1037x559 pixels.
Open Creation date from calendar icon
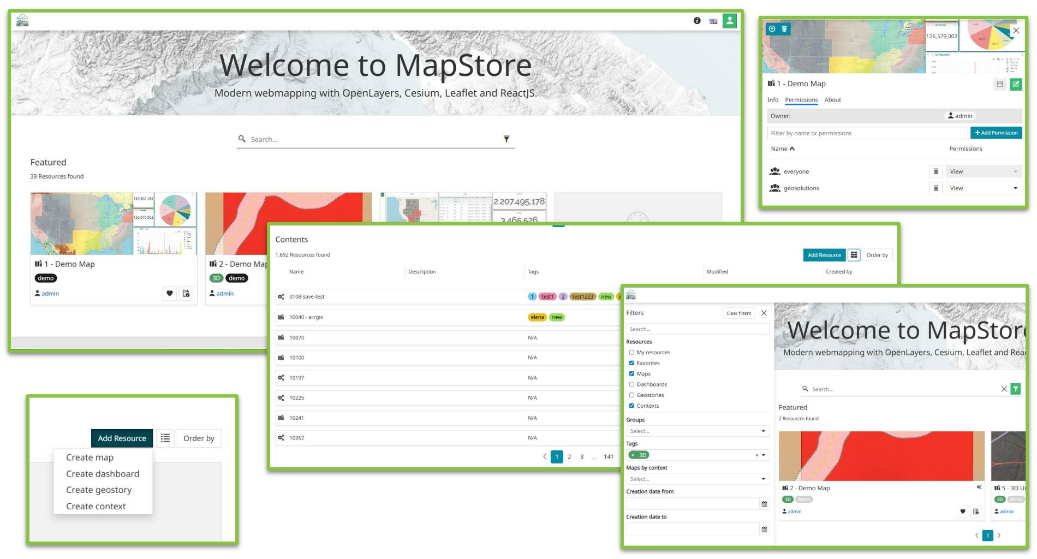pos(764,504)
